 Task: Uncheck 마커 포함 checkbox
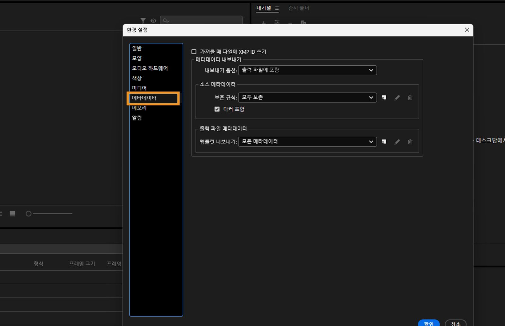pyautogui.click(x=217, y=109)
